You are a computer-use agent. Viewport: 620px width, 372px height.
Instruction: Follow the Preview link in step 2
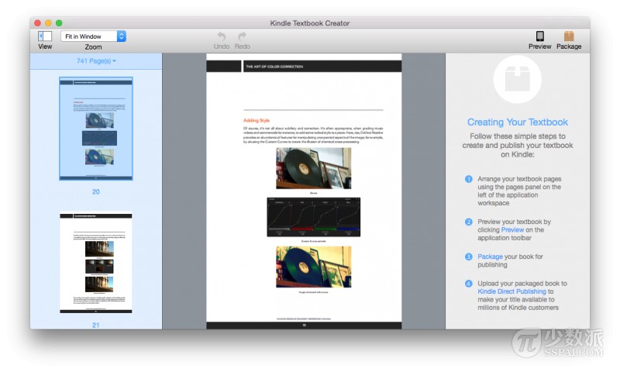[x=512, y=229]
